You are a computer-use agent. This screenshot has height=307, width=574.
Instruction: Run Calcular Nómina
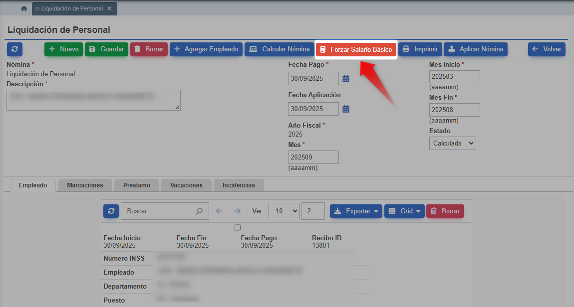280,49
